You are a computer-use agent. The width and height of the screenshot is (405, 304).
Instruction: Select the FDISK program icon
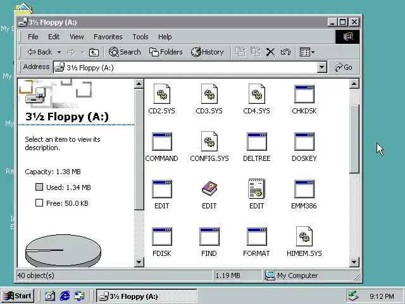point(162,237)
